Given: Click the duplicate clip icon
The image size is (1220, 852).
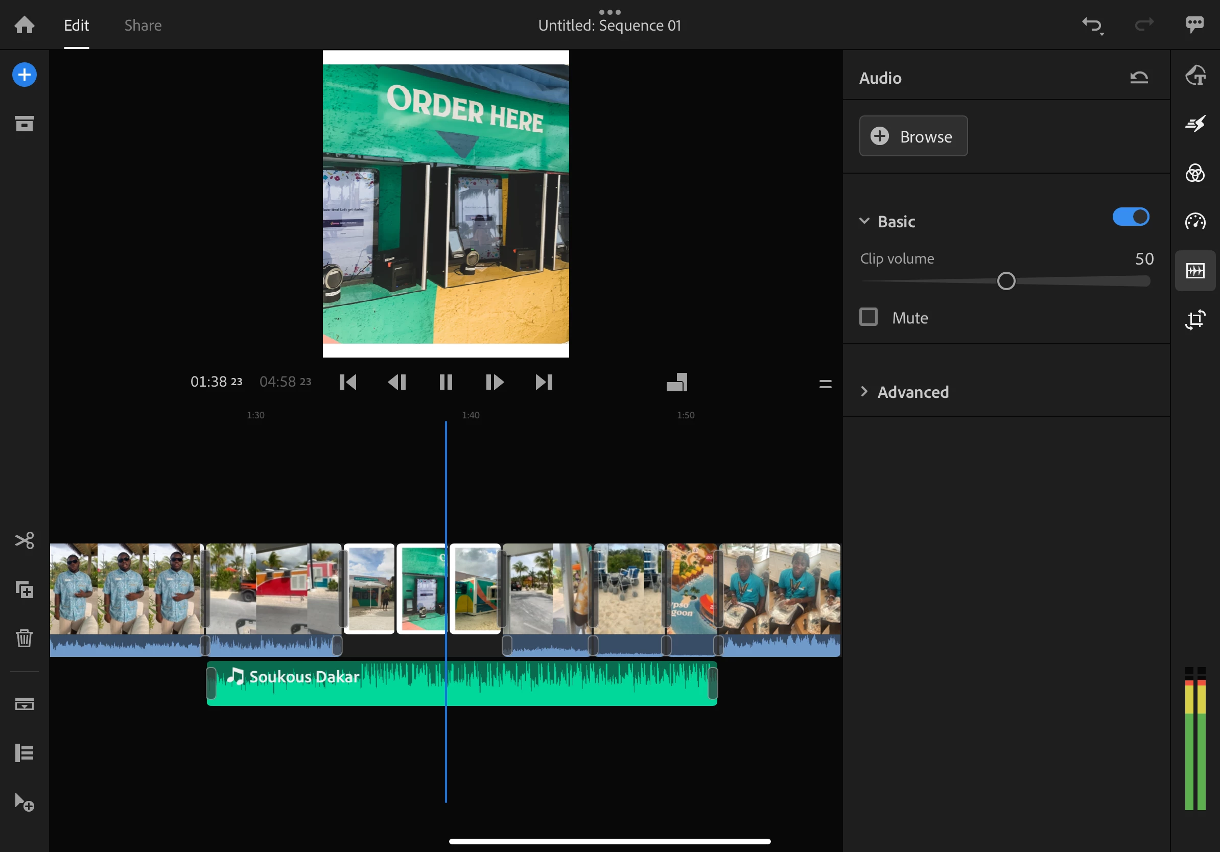Looking at the screenshot, I should 25,589.
